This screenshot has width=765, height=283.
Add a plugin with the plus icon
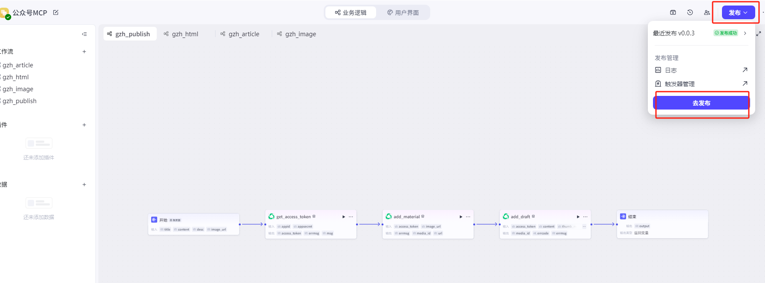[84, 125]
